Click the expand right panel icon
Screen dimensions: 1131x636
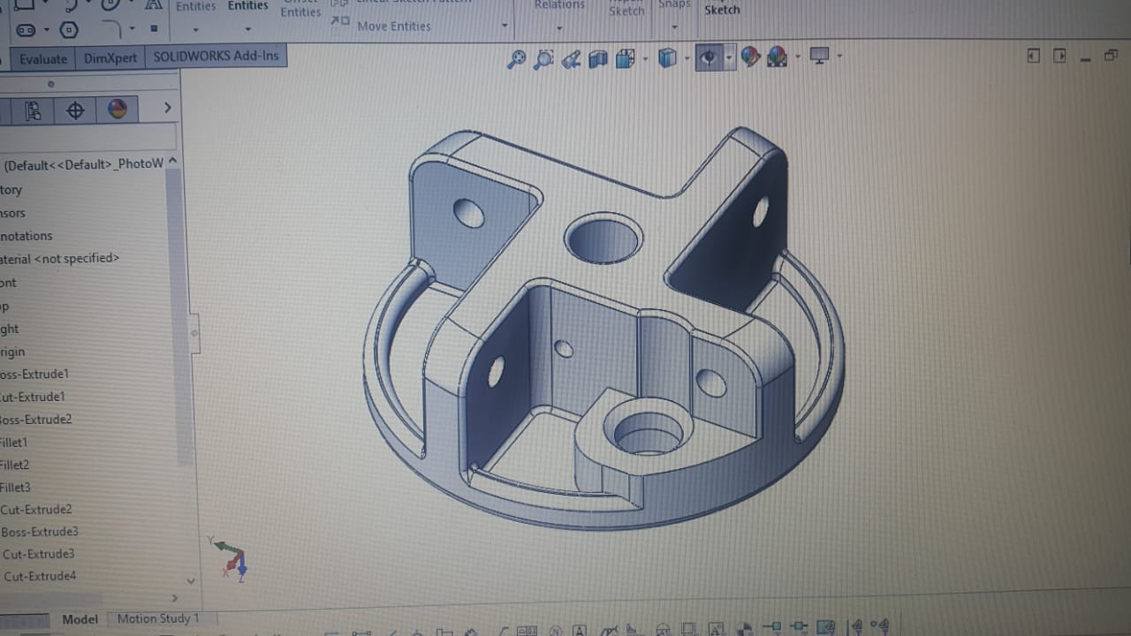[x=1059, y=56]
